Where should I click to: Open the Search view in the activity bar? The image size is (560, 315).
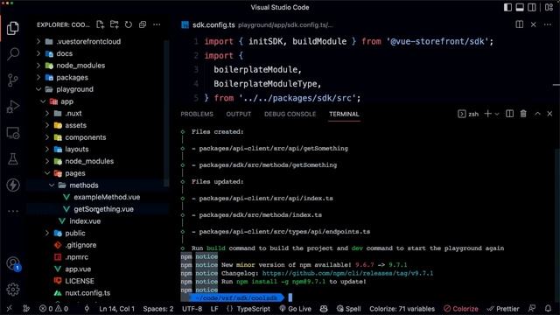(13, 54)
